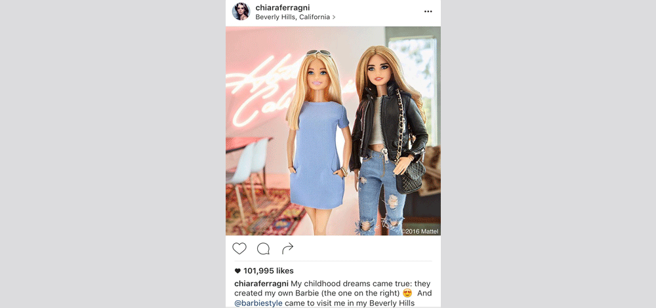Click the caption text about childhood dreams
Image resolution: width=656 pixels, height=308 pixels.
point(333,293)
